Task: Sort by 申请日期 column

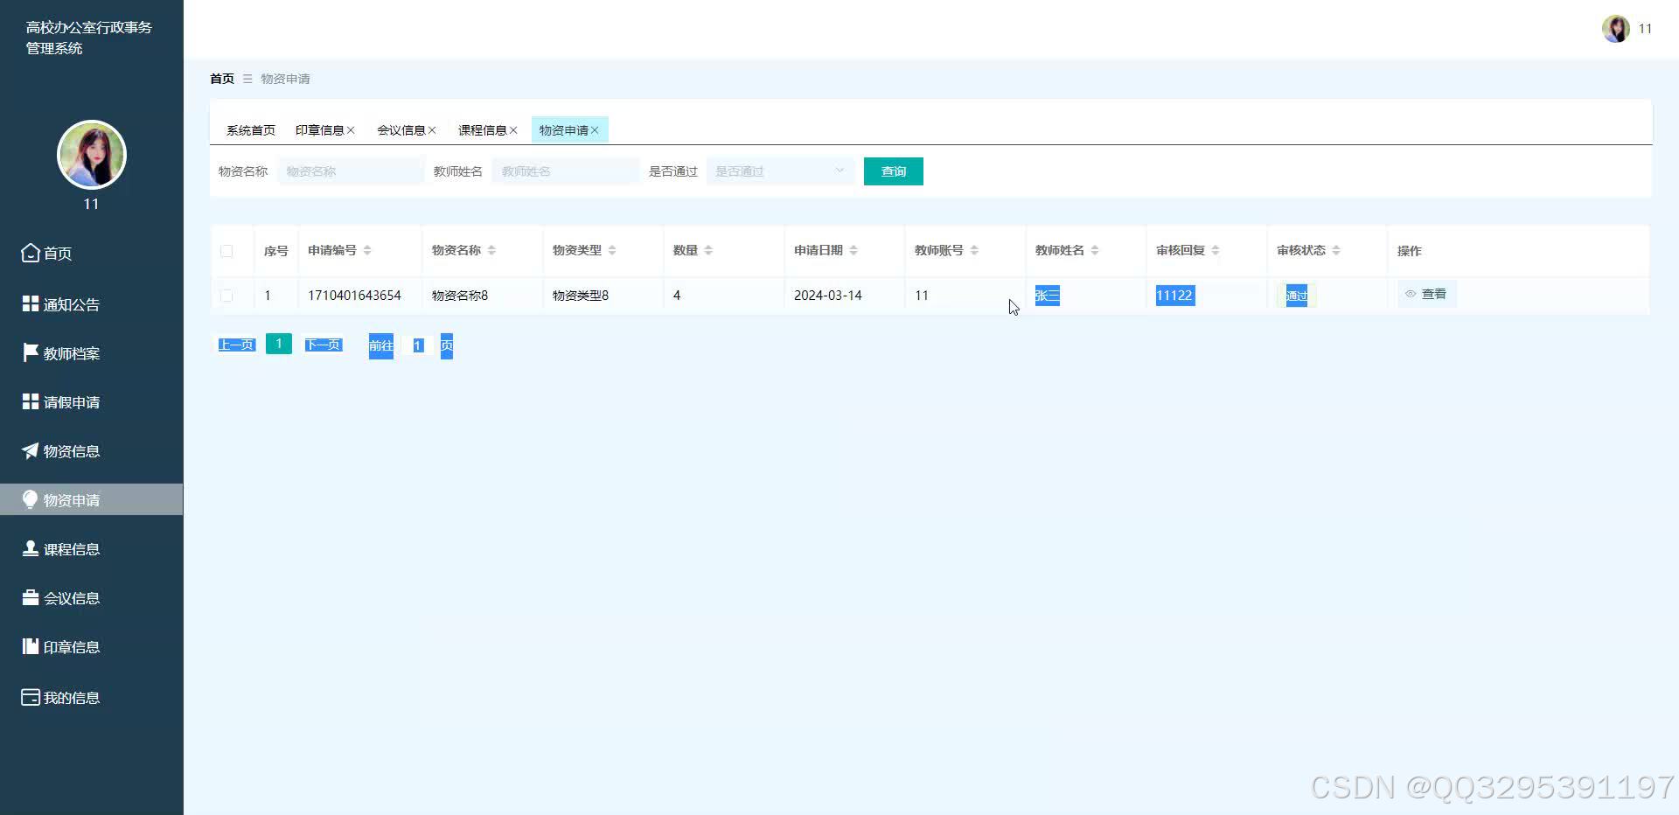Action: click(853, 250)
